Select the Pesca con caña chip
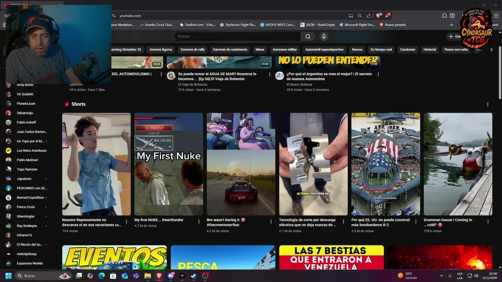The width and height of the screenshot is (502, 282). pyautogui.click(x=456, y=50)
